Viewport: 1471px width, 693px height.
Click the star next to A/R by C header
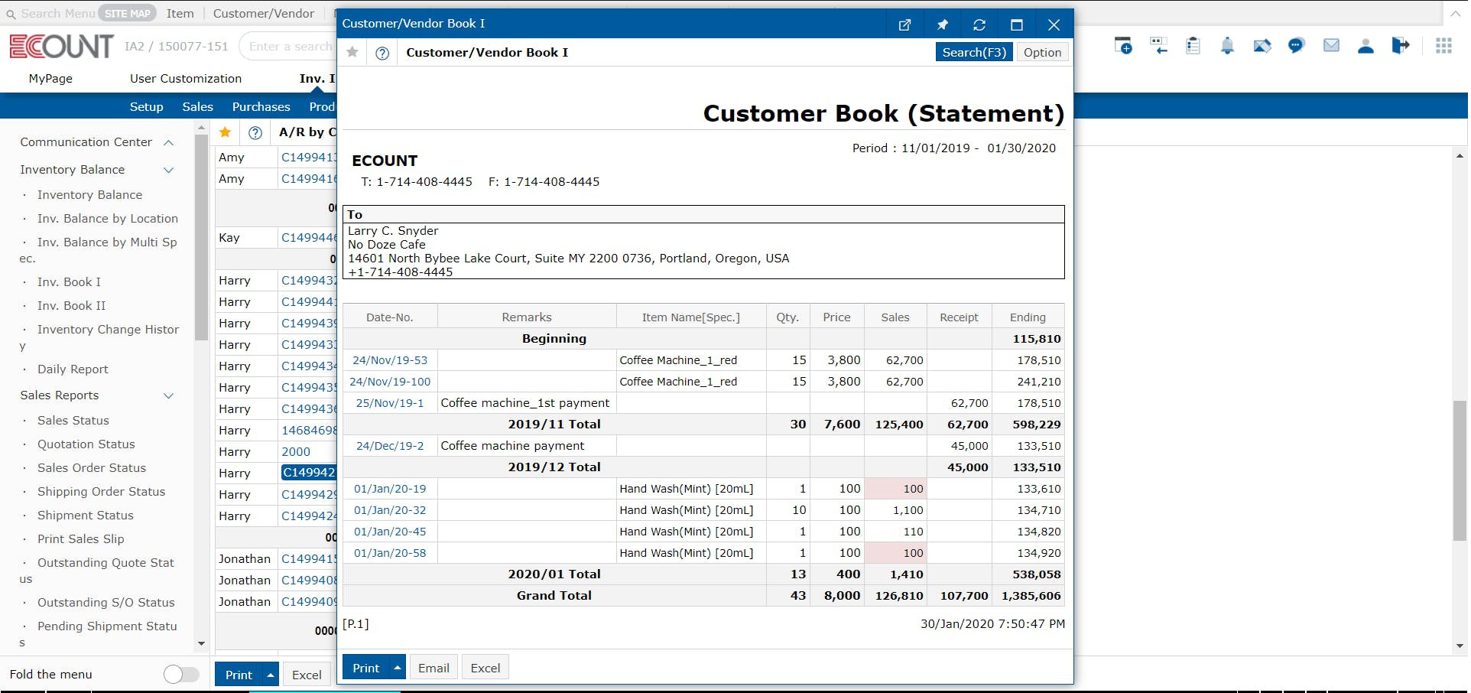tap(225, 132)
